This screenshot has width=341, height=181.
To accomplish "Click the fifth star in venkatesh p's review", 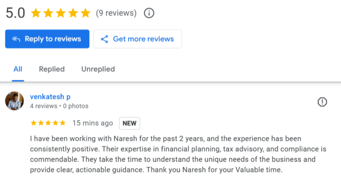I will [63, 123].
